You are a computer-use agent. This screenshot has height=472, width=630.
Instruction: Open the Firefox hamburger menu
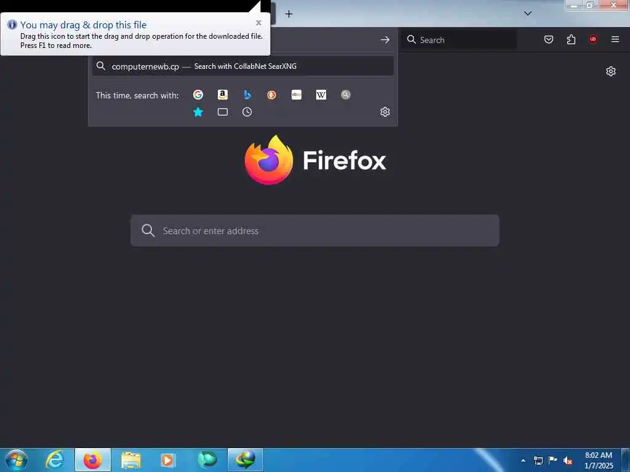click(x=615, y=39)
